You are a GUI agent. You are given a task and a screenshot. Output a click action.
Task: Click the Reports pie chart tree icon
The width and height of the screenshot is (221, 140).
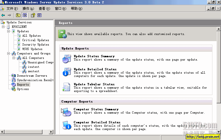pos(14,84)
